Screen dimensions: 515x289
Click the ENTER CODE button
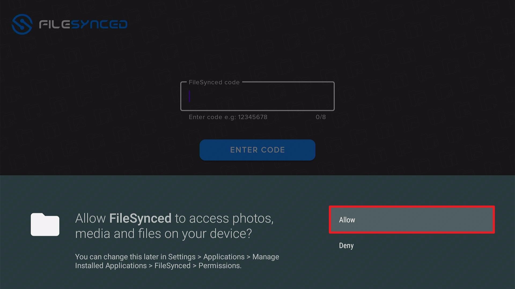[257, 150]
